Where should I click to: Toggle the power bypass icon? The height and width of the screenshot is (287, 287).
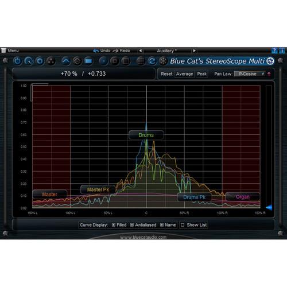(x=17, y=61)
